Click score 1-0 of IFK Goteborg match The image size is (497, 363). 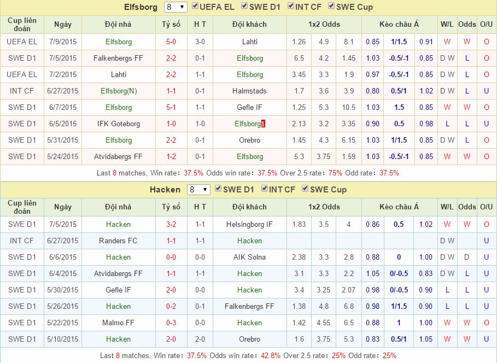point(171,124)
